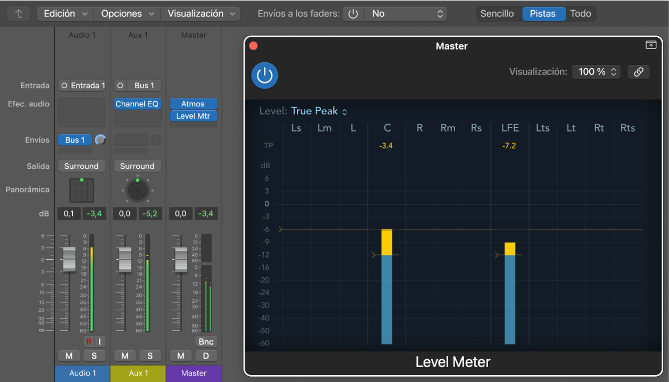This screenshot has height=382, width=669.
Task: Enable record on Audio 1 with R button
Action: pyautogui.click(x=89, y=342)
